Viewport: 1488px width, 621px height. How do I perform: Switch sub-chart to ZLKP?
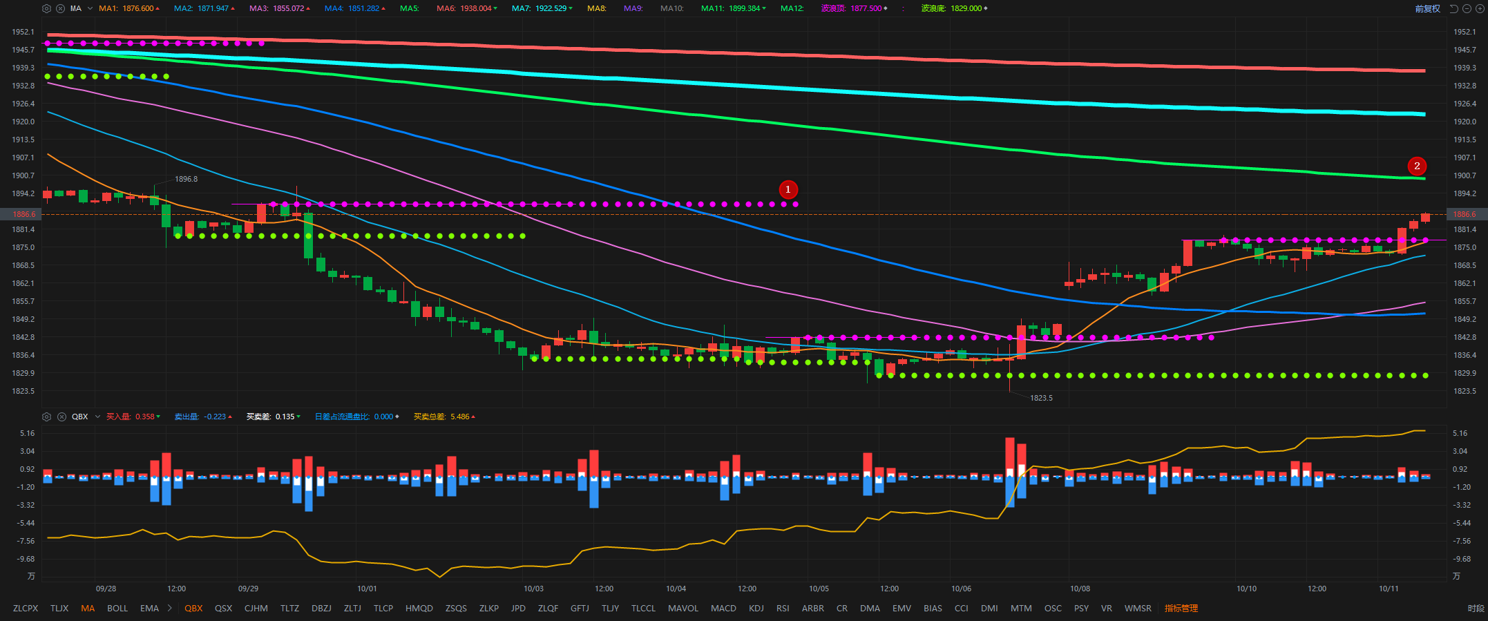coord(489,608)
